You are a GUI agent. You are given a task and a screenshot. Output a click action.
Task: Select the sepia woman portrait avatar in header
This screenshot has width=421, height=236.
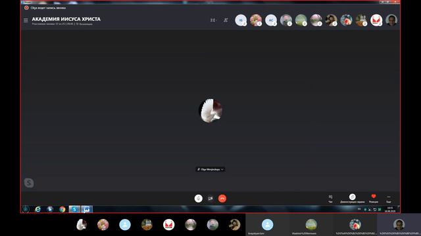click(x=331, y=20)
